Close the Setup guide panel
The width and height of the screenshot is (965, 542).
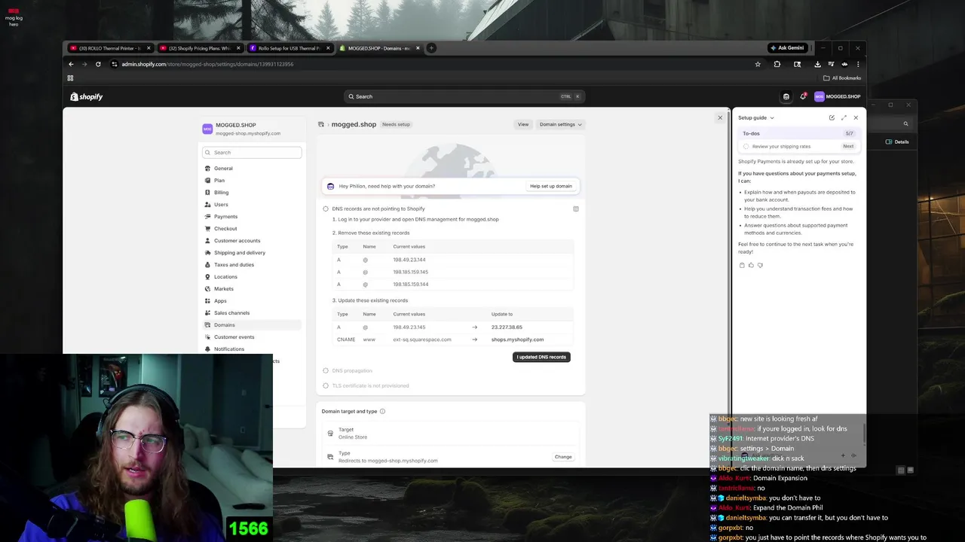(856, 117)
